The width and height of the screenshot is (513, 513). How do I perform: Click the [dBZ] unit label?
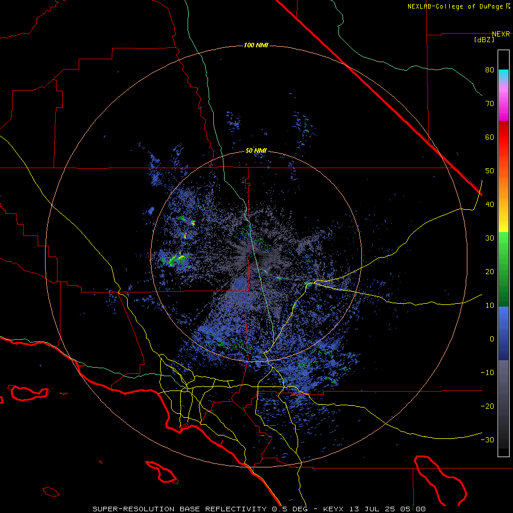pyautogui.click(x=484, y=40)
